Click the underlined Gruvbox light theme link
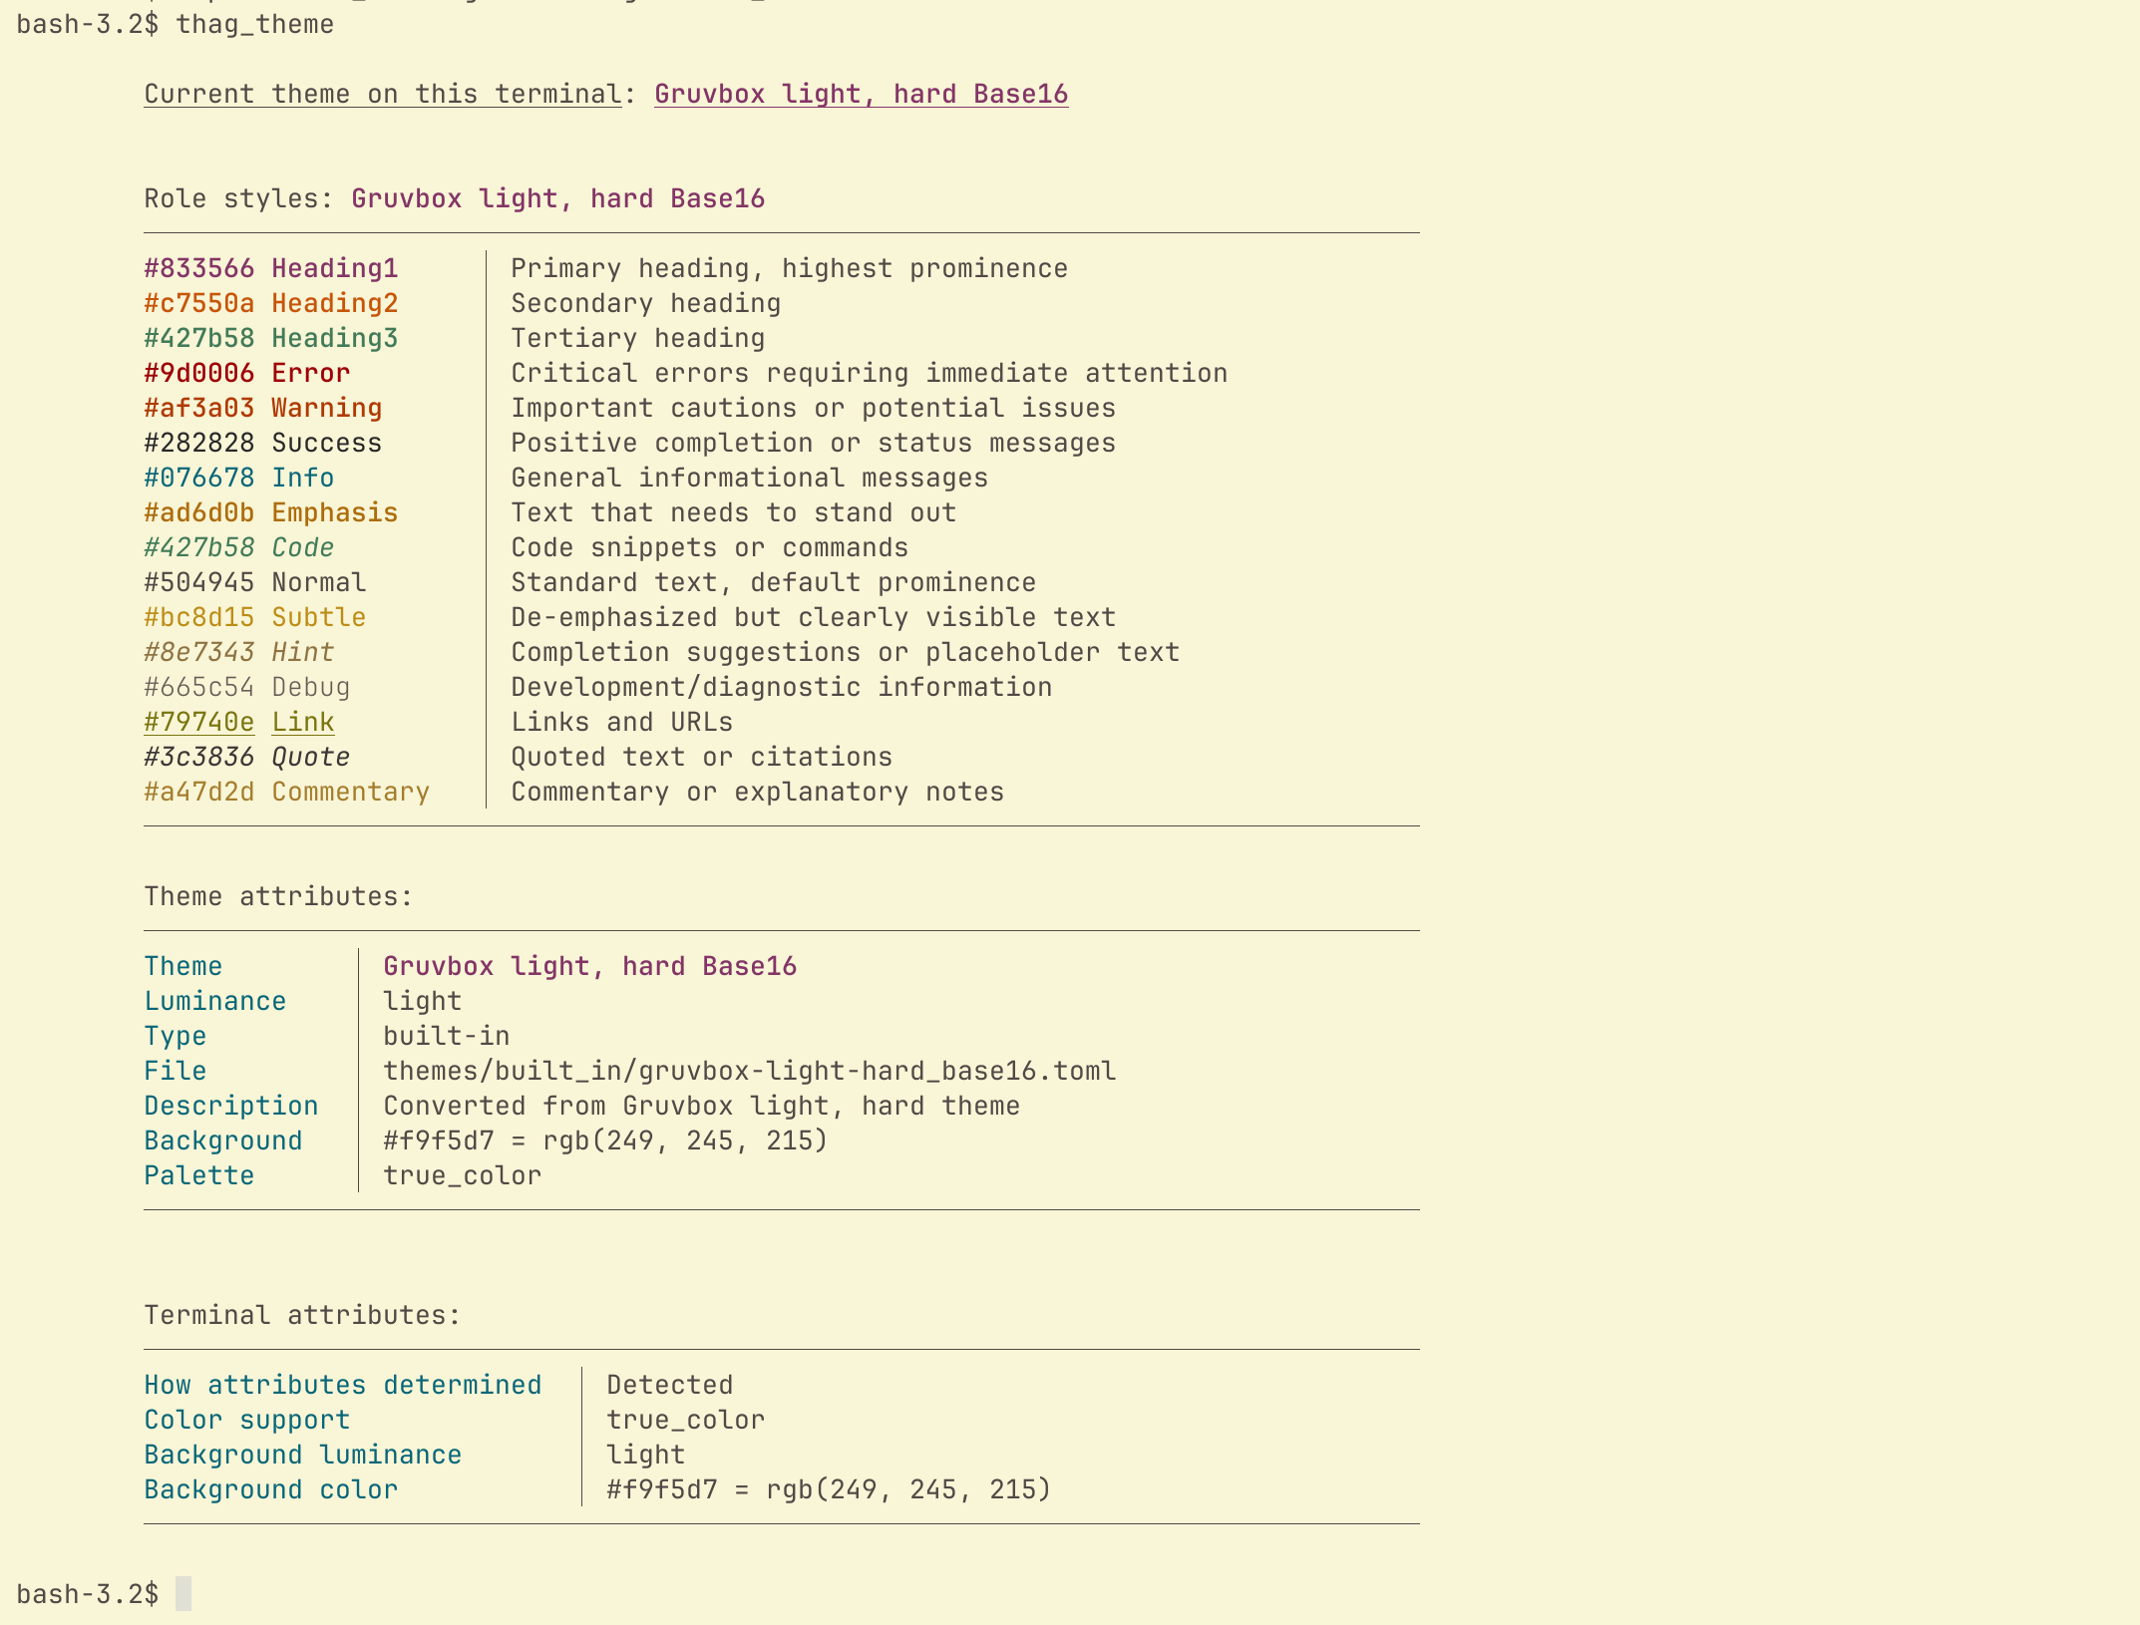This screenshot has width=2140, height=1625. tap(861, 94)
